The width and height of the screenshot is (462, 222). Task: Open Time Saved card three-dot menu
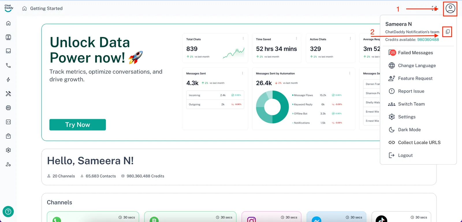tap(296, 38)
